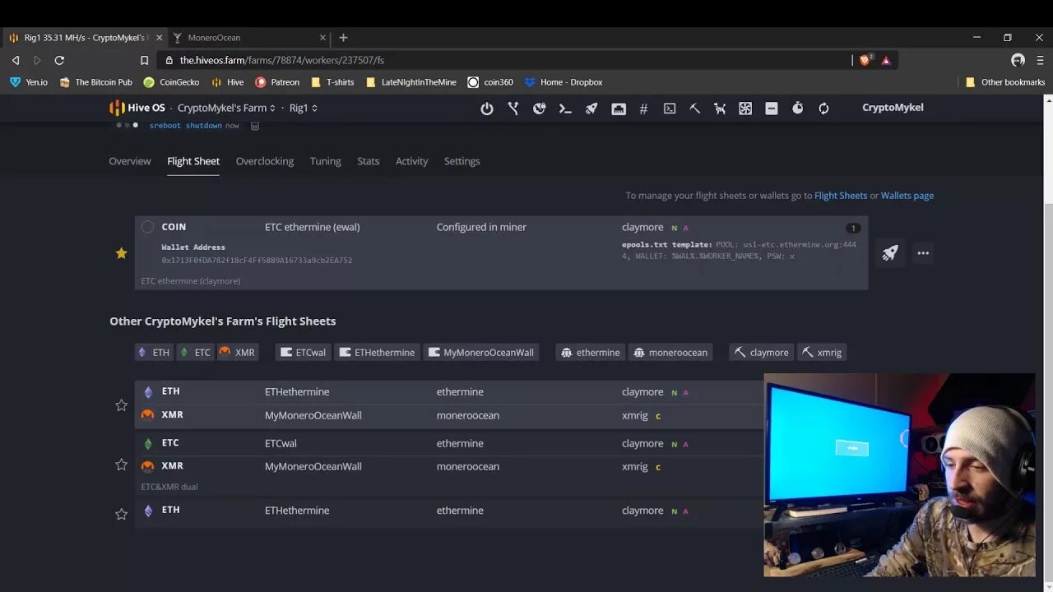This screenshot has width=1053, height=592.
Task: Click the stopwatch icon in toolbar
Action: (x=797, y=108)
